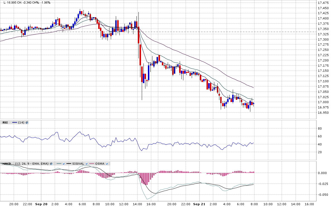This screenshot has width=331, height=208.
Task: Open MACD indicator settings icon
Action: tap(51, 164)
